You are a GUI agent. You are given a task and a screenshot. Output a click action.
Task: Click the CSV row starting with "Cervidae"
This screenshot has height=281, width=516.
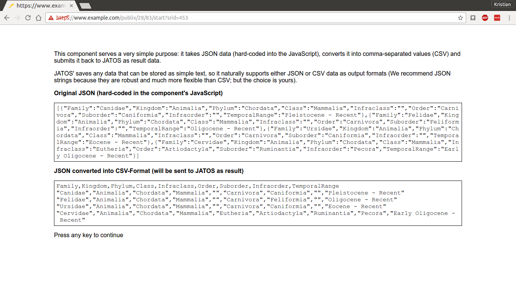click(256, 216)
